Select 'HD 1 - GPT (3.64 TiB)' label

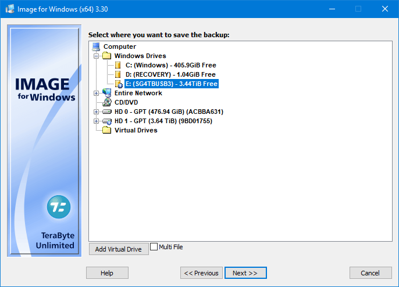(163, 121)
